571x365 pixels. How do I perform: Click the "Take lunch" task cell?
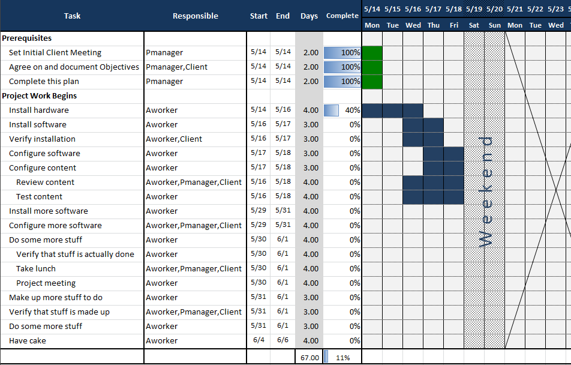[x=36, y=269]
